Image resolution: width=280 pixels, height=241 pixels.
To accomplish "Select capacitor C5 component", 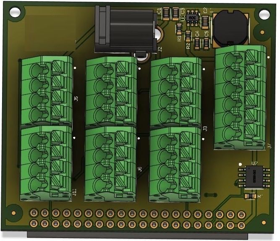I will click(x=206, y=43).
